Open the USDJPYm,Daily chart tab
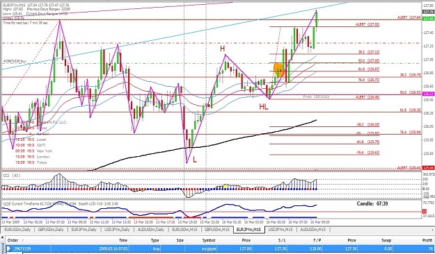Viewport: 435px width, 254px height. point(116,230)
